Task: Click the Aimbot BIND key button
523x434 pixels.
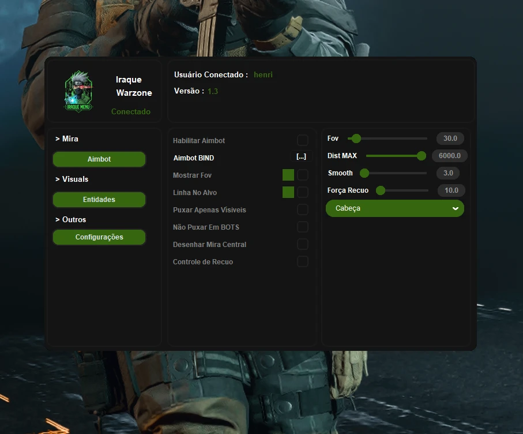Action: coord(301,157)
